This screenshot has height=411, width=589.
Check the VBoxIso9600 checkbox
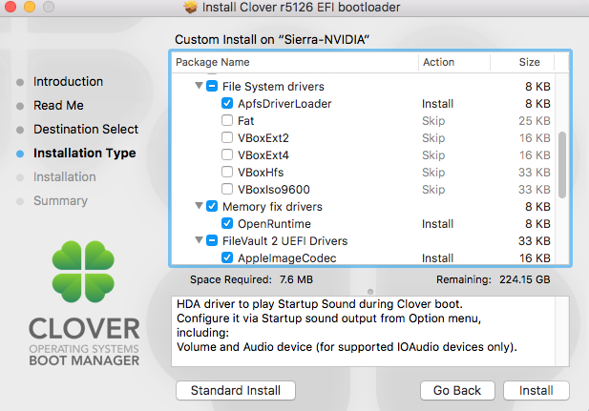tap(227, 189)
